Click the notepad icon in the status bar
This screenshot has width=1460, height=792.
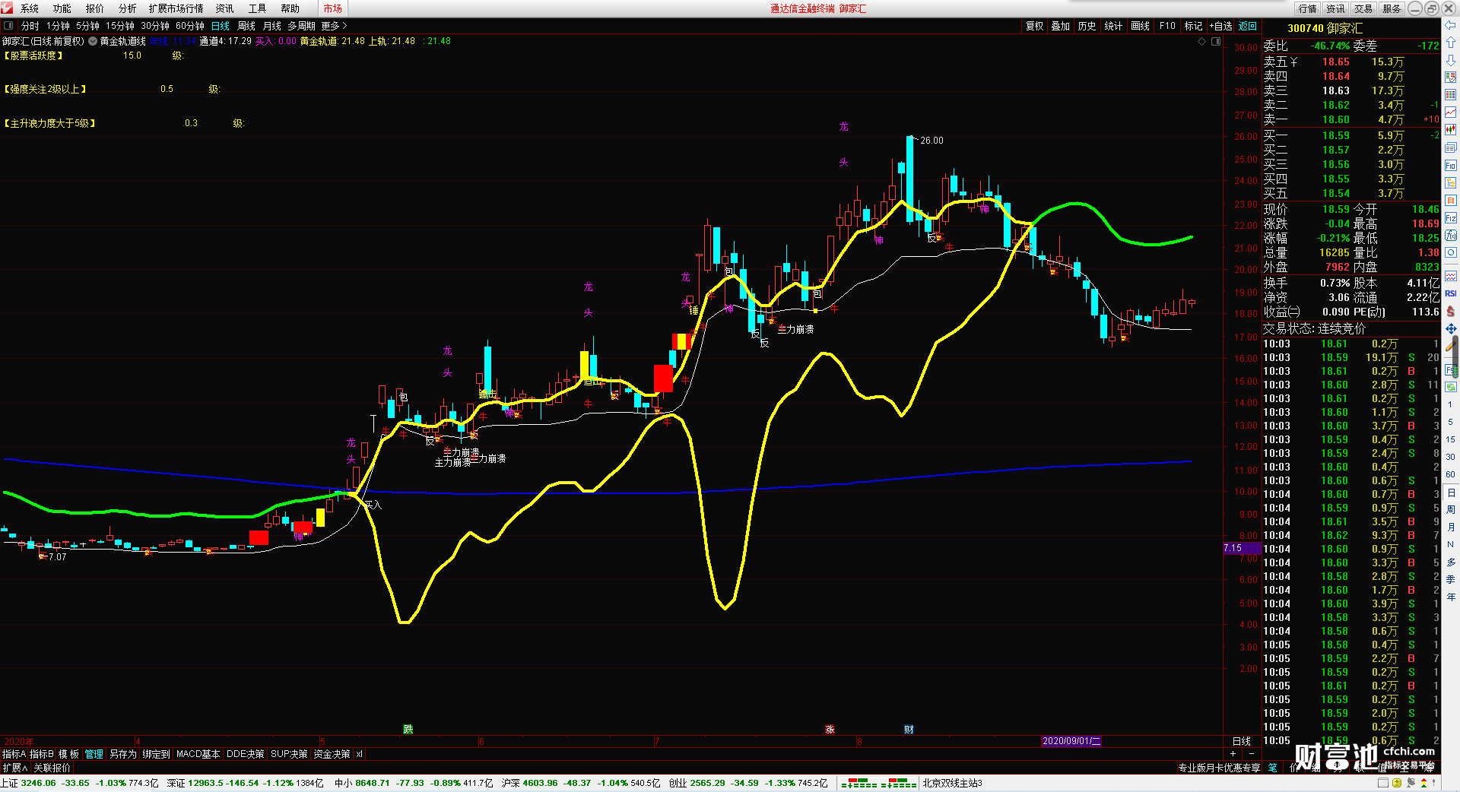pos(1382,783)
